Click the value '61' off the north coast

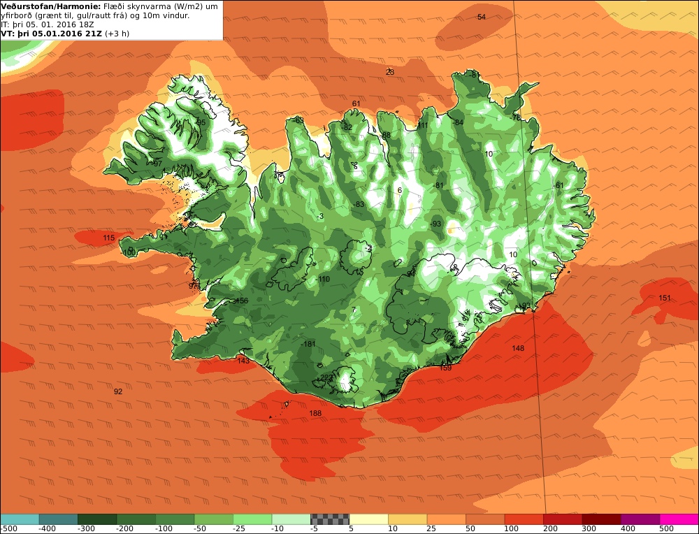356,103
